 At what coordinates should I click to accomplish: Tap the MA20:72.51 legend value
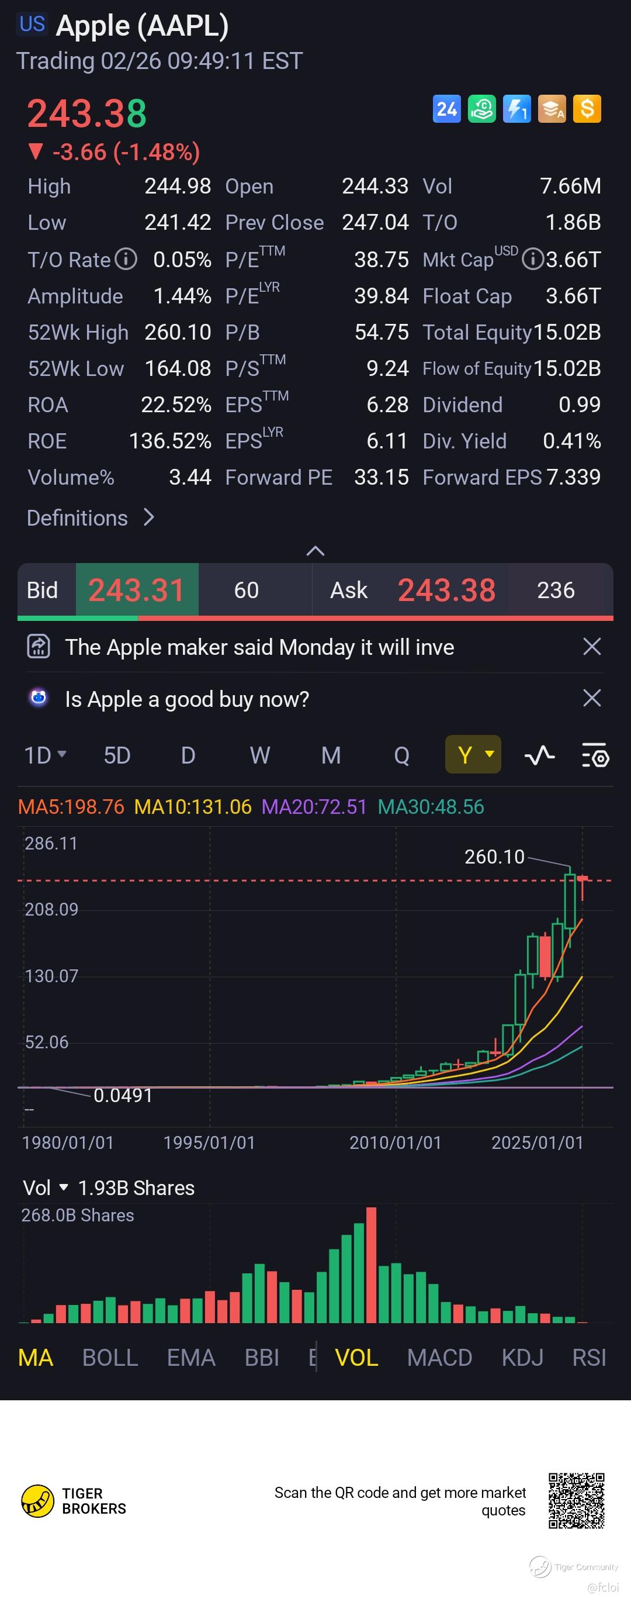tap(314, 807)
